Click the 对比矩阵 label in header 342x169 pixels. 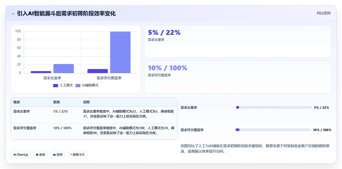[x=324, y=13]
